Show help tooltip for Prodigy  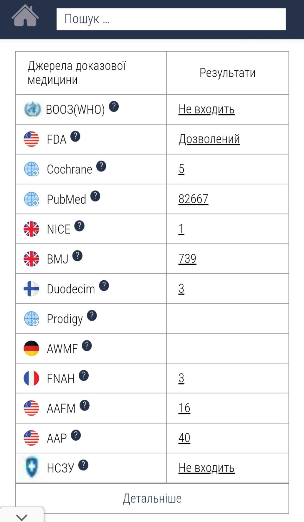[x=92, y=315]
